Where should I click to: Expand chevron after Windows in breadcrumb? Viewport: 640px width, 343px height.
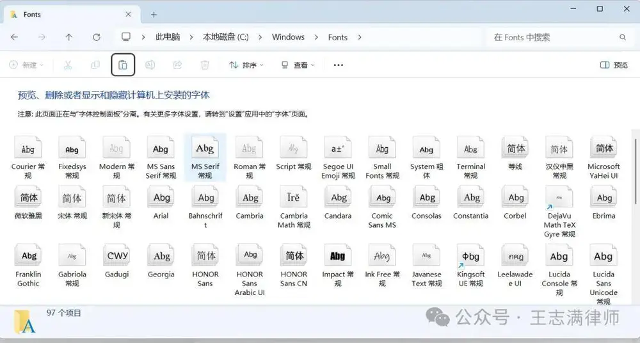click(x=316, y=37)
